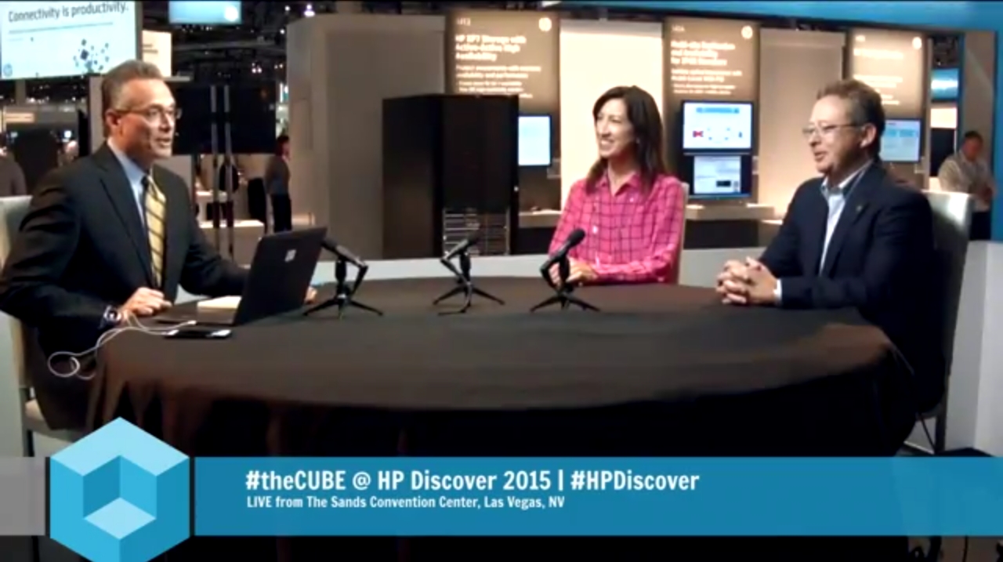The height and width of the screenshot is (562, 1003).
Task: Click the monitor behind the right guest
Action: pyautogui.click(x=901, y=140)
